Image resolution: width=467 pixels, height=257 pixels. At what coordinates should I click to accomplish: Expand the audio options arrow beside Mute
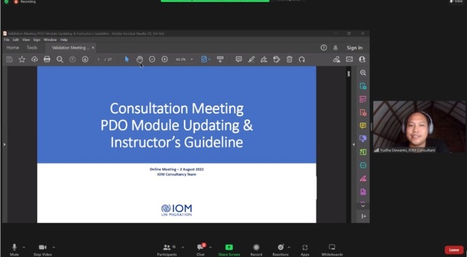click(24, 247)
